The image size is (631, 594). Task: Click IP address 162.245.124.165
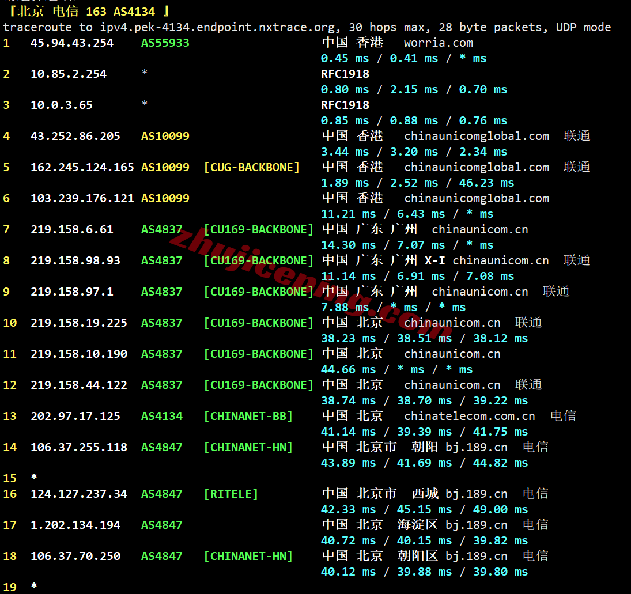(82, 167)
